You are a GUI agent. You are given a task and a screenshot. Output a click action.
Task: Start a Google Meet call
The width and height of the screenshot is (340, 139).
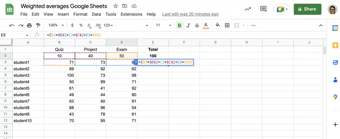pos(280,9)
